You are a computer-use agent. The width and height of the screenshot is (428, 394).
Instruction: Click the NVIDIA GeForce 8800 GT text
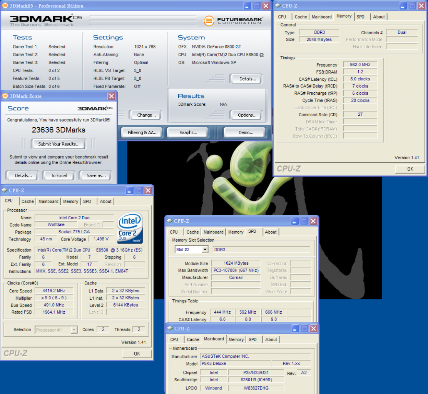[216, 47]
